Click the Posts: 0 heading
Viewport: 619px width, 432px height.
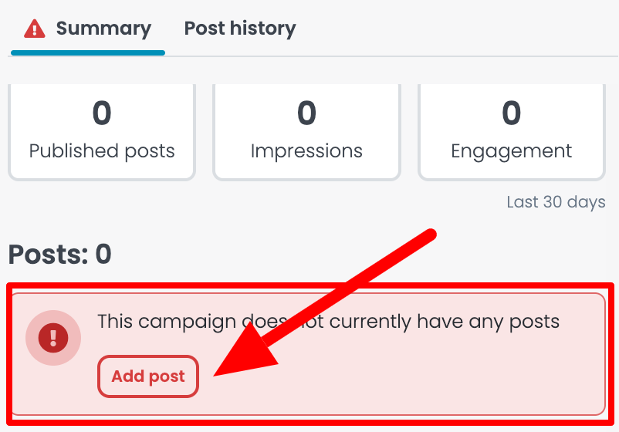60,254
